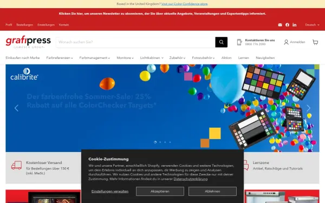The width and height of the screenshot is (325, 203).
Task: Open the Neuigkeiten menu item
Action: 265,58
